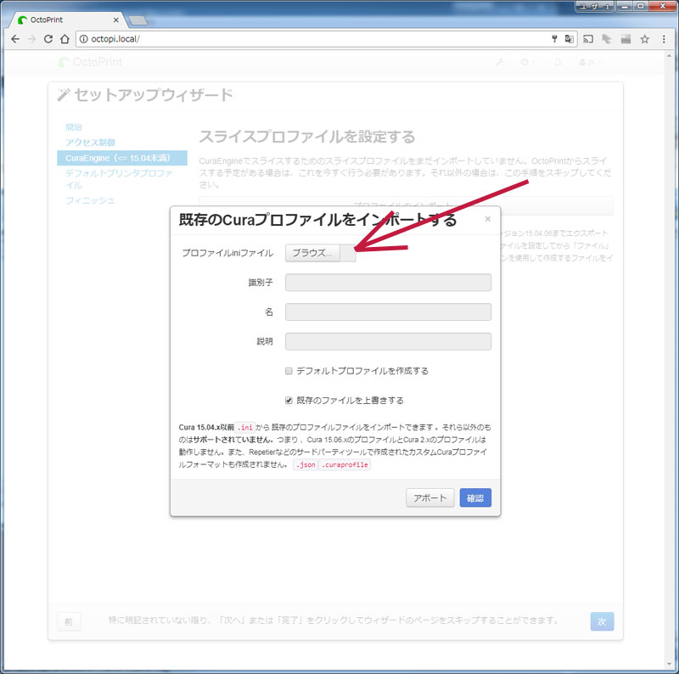Reload the octopi.local page
The width and height of the screenshot is (679, 674).
48,39
